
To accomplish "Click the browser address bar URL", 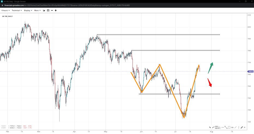I will coord(67,5).
